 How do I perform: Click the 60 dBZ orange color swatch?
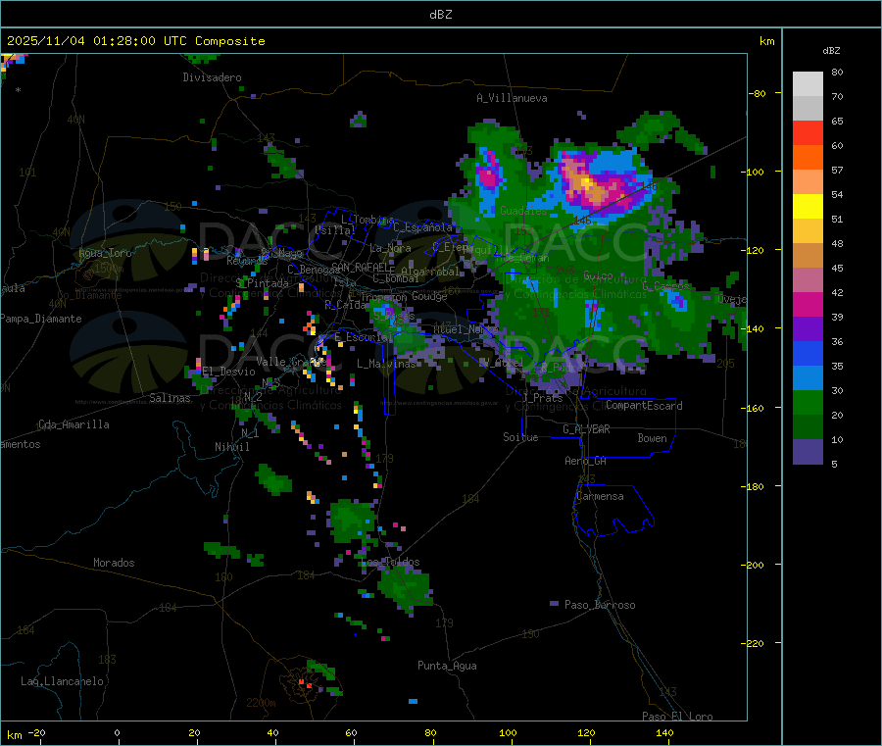tap(808, 158)
